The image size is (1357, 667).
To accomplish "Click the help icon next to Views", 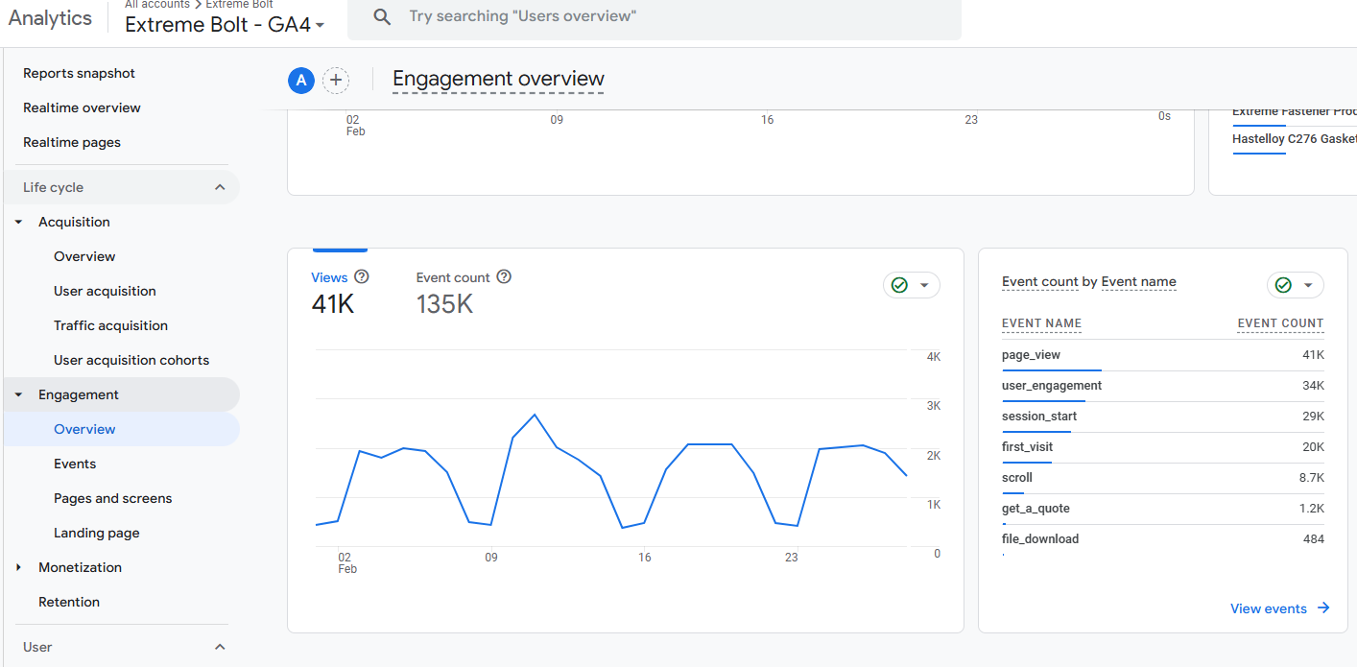I will 362,276.
